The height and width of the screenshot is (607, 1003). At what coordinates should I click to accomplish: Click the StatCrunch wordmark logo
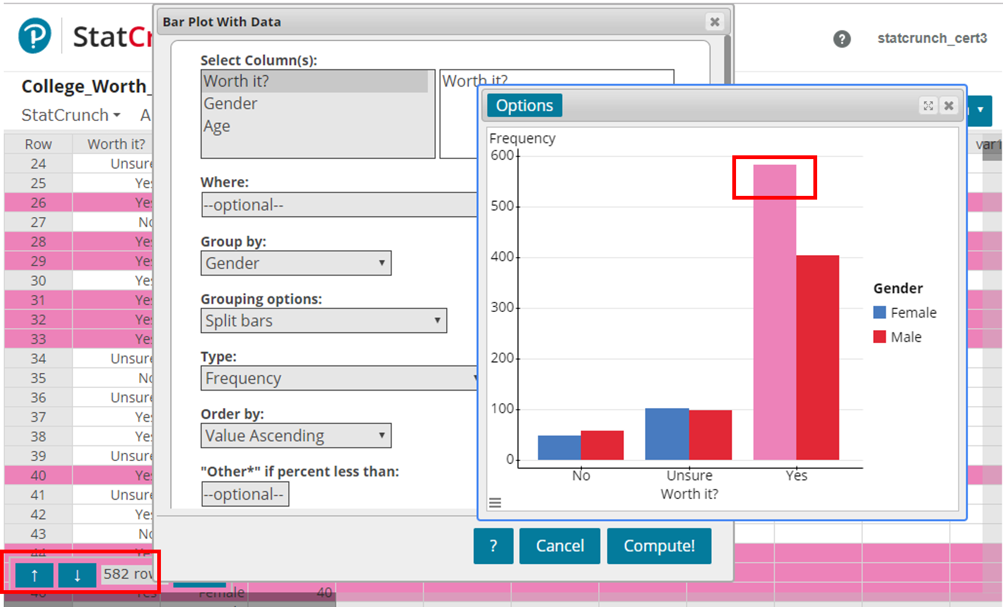point(111,36)
